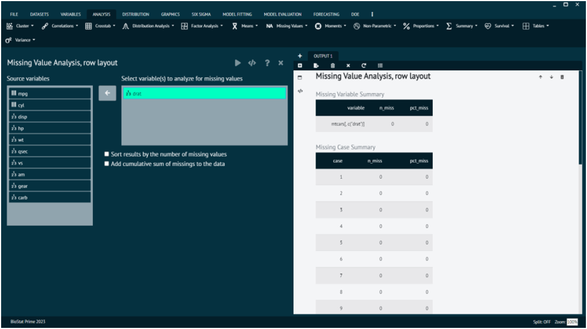Add a new output tab with plus icon

pos(300,56)
